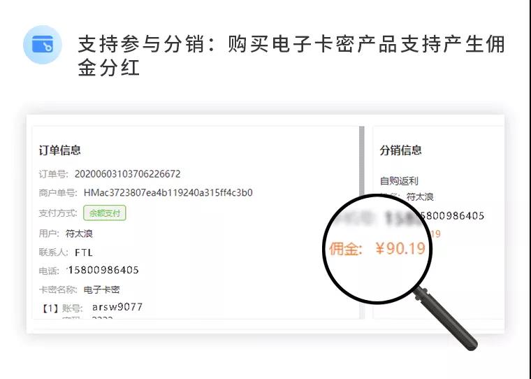Click the 订单信息 section heading
This screenshot has width=531, height=379.
click(59, 150)
